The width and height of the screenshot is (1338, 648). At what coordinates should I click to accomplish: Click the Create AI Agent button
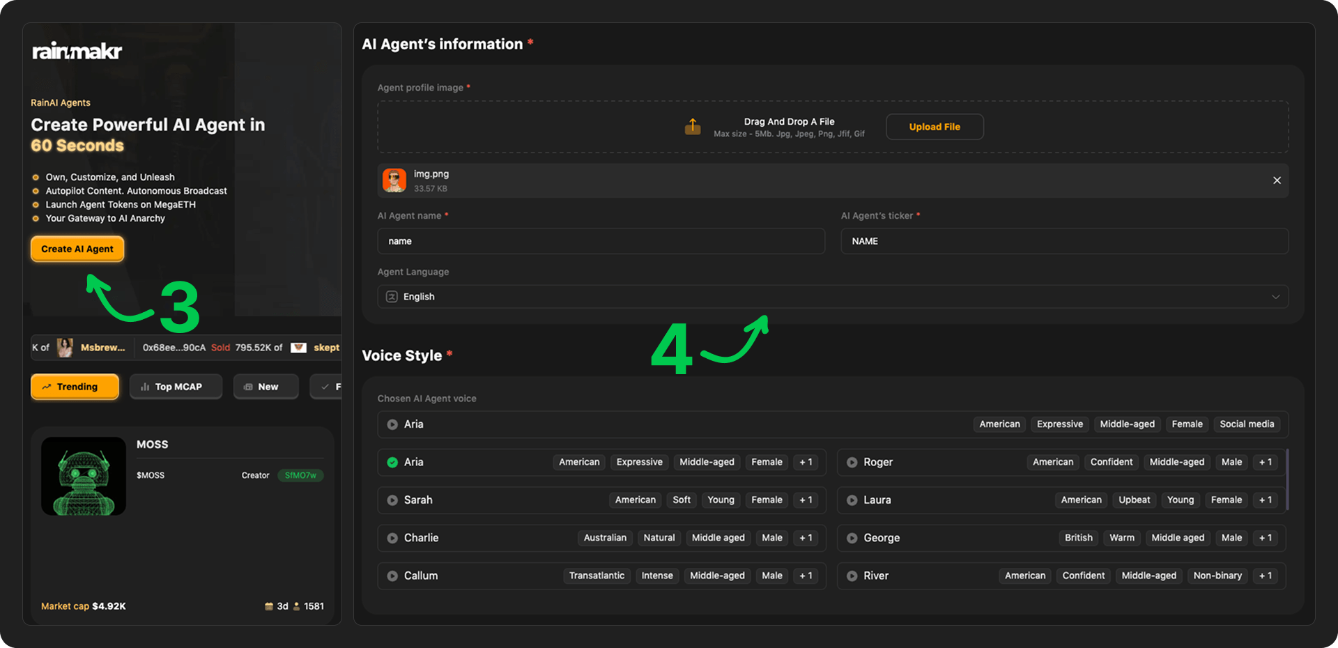pos(77,249)
